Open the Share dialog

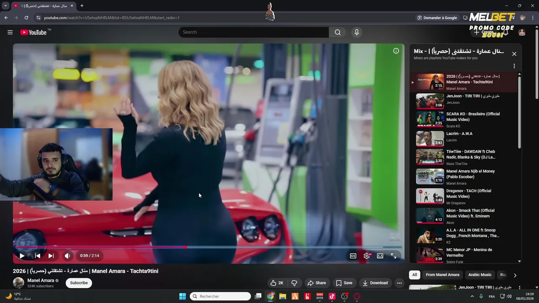pos(317,283)
